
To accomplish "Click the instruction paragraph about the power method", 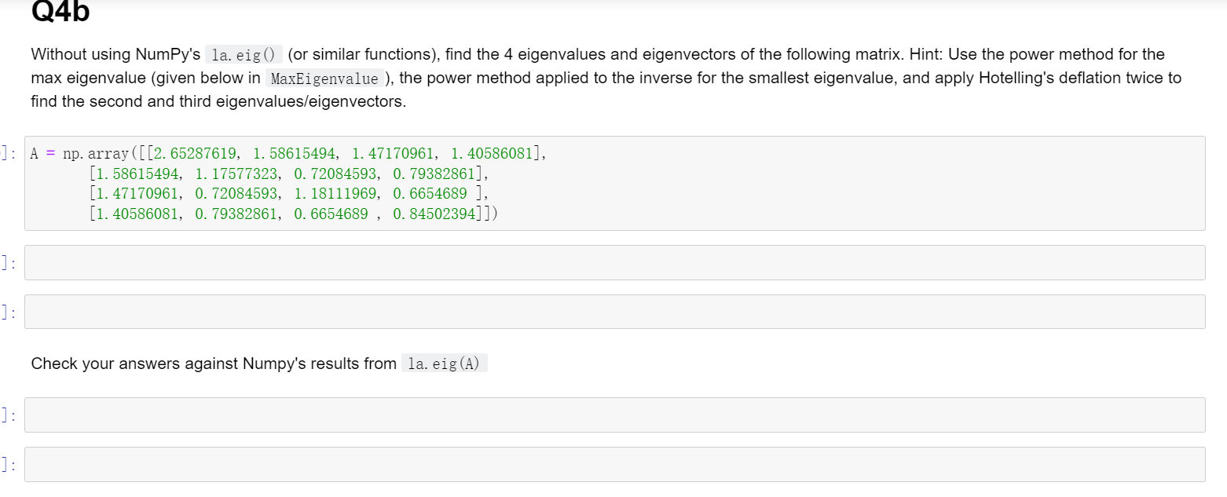I will [x=597, y=78].
